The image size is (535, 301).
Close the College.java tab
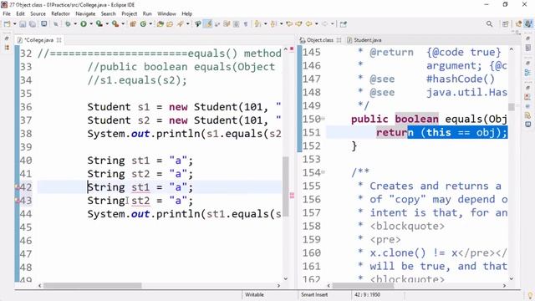coord(59,40)
